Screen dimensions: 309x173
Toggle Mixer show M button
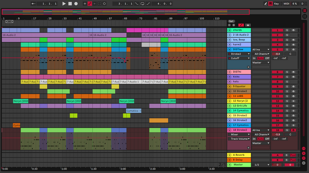point(304,158)
